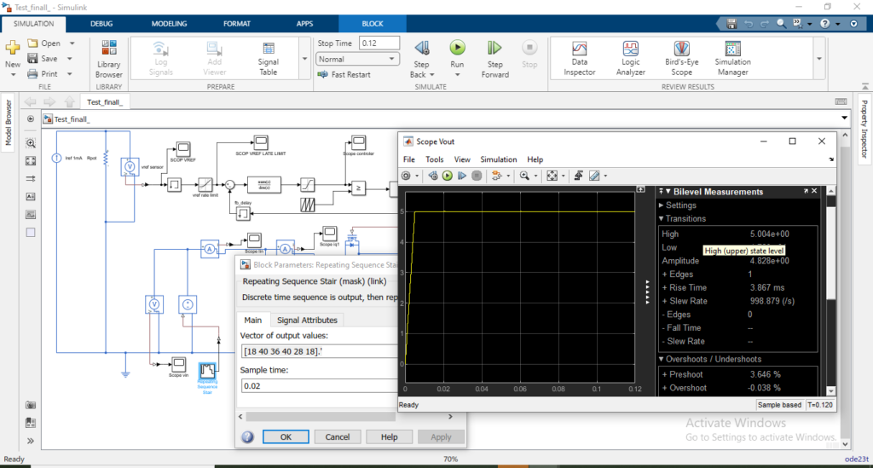Click the Step Forward button
This screenshot has height=468, width=873.
[x=494, y=59]
